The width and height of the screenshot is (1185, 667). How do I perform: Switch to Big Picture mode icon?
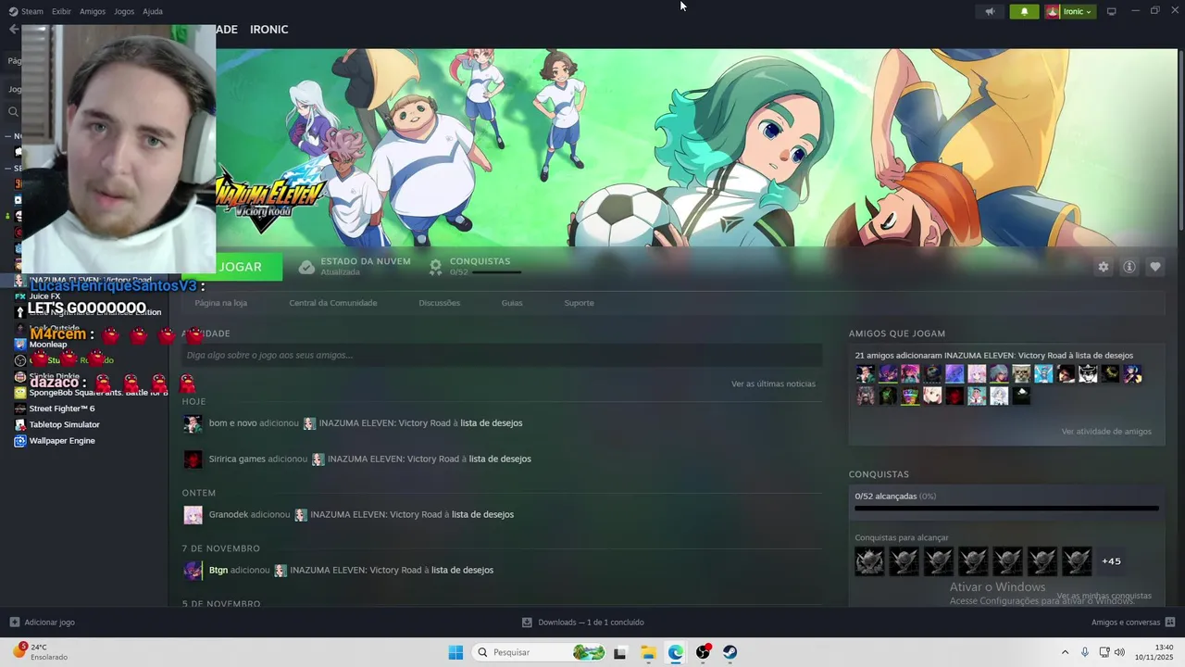[x=1111, y=12]
